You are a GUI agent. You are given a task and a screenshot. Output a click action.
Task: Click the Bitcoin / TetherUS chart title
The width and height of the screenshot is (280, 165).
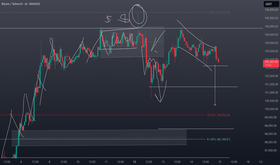21,4
